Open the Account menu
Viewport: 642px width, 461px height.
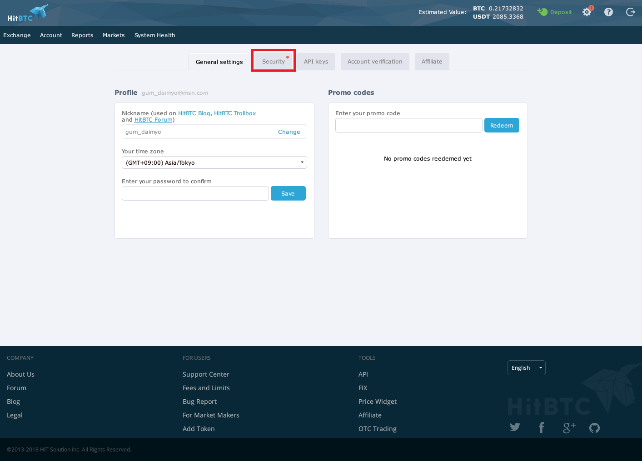tap(51, 35)
